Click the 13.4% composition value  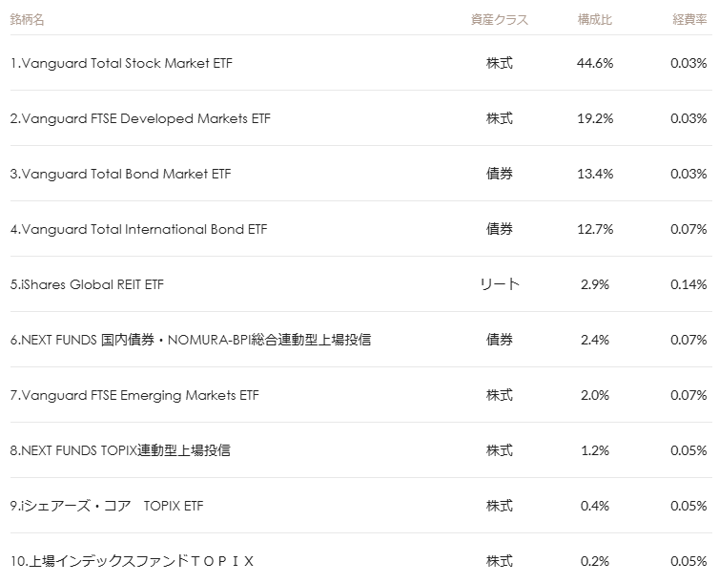[x=596, y=175]
